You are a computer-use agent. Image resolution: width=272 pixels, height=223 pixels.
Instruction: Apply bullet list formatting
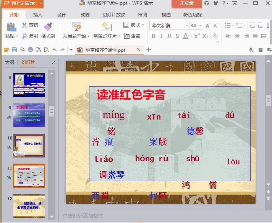tap(228, 25)
